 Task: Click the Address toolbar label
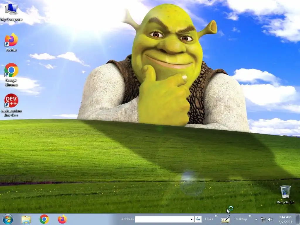[127, 219]
